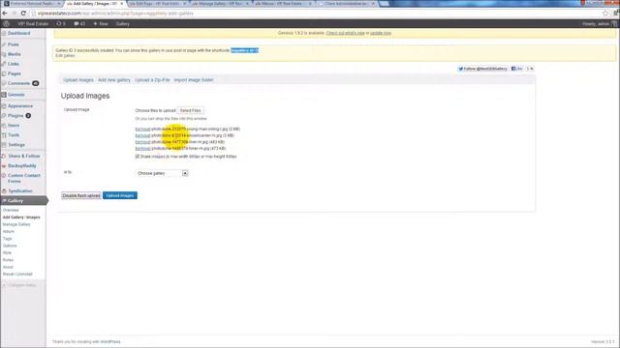Open Posts in the sidebar
This screenshot has height=348, width=620.
pos(14,44)
